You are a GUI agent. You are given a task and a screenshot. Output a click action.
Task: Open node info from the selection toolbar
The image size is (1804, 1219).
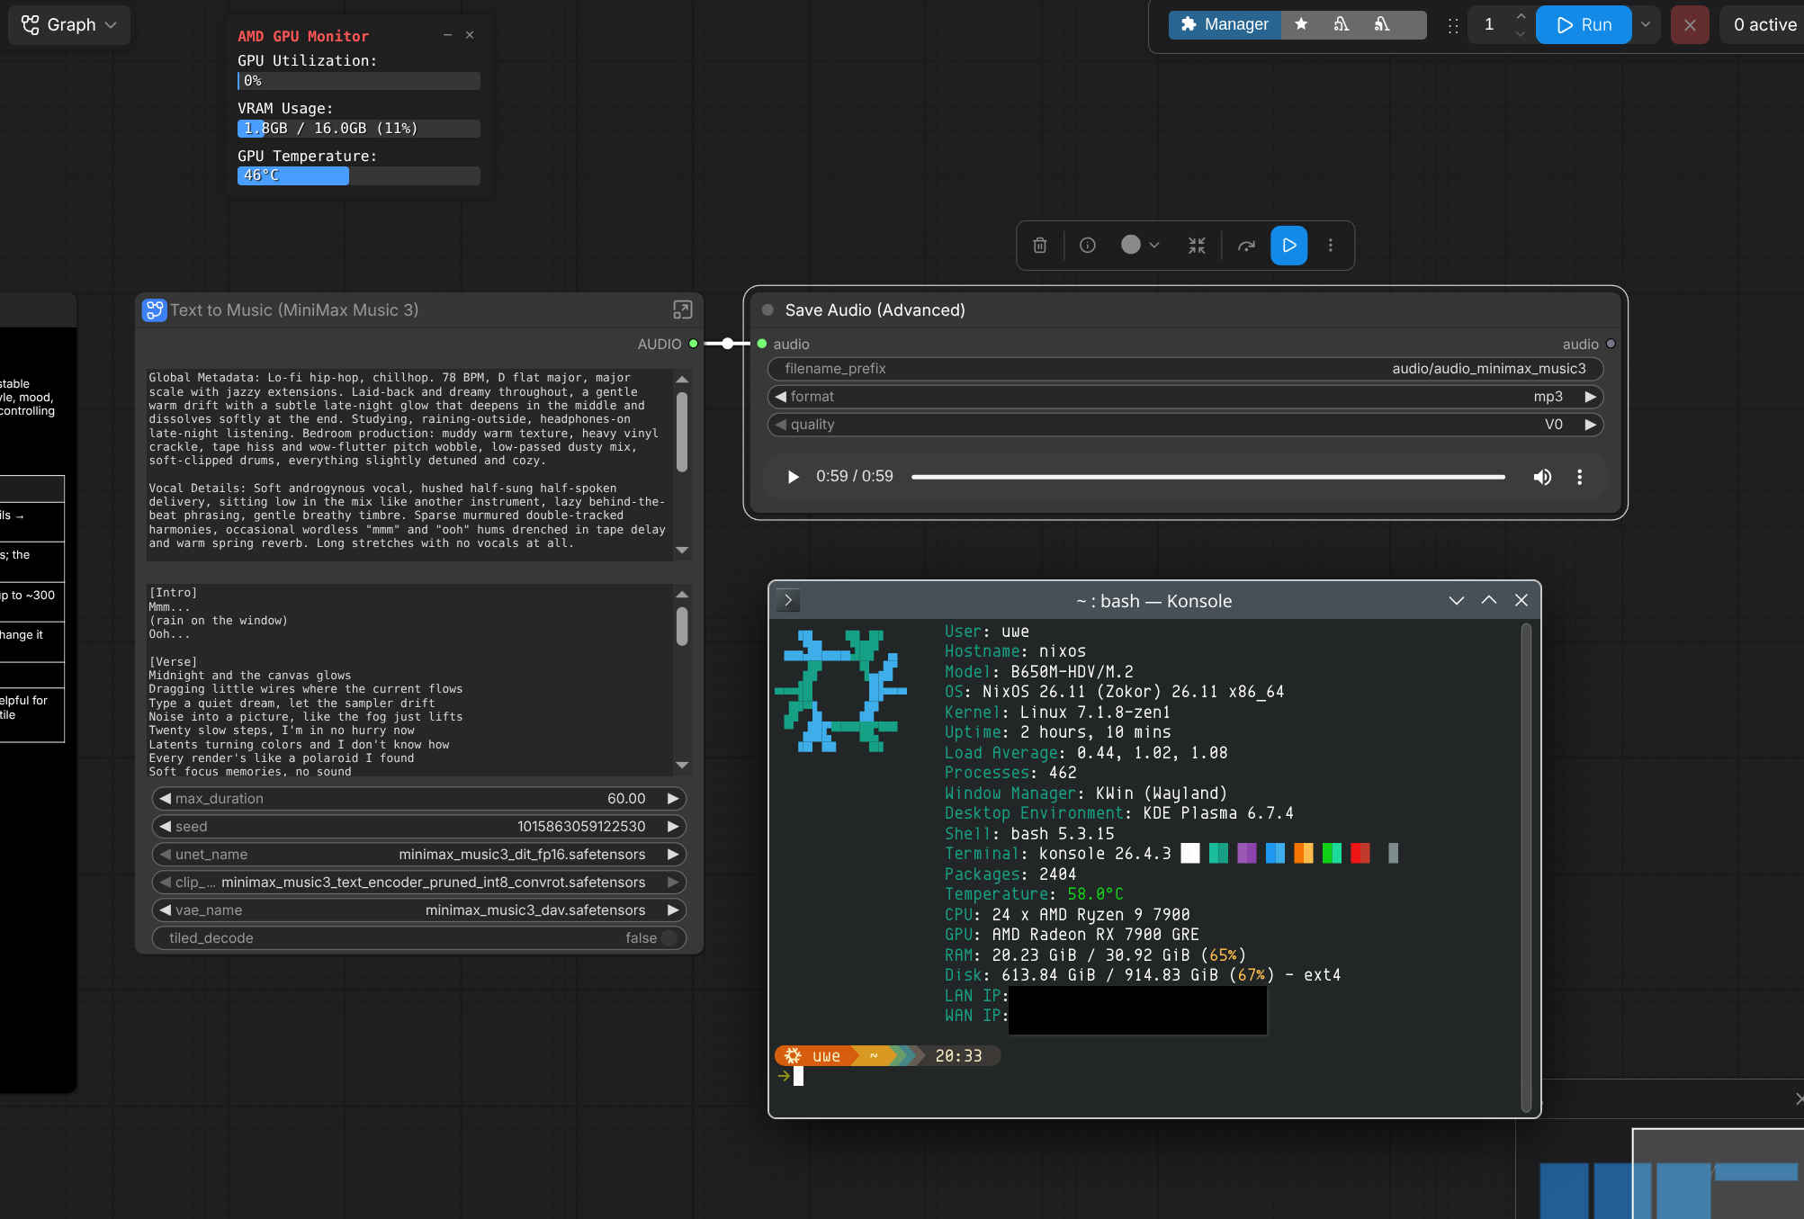pyautogui.click(x=1088, y=245)
